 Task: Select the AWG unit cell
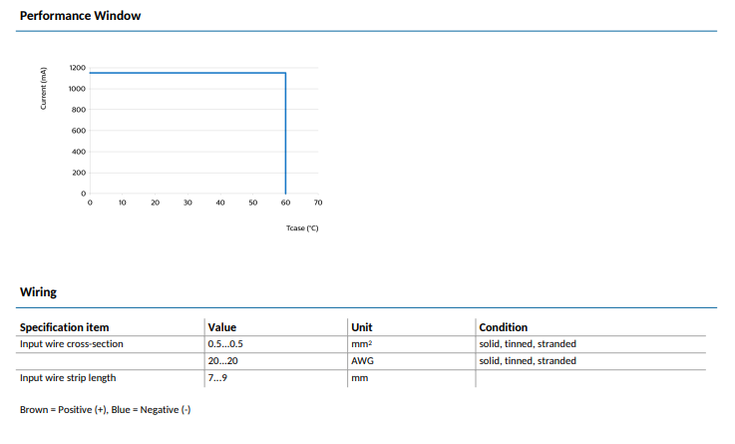coord(362,360)
